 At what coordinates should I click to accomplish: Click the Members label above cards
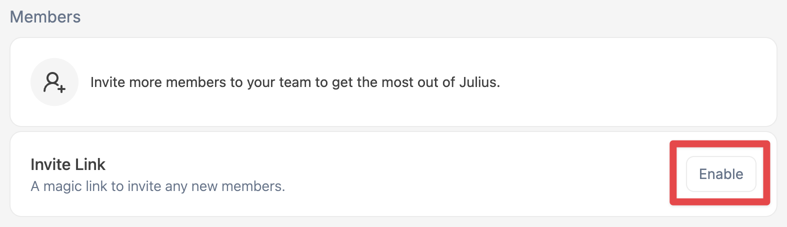(45, 17)
